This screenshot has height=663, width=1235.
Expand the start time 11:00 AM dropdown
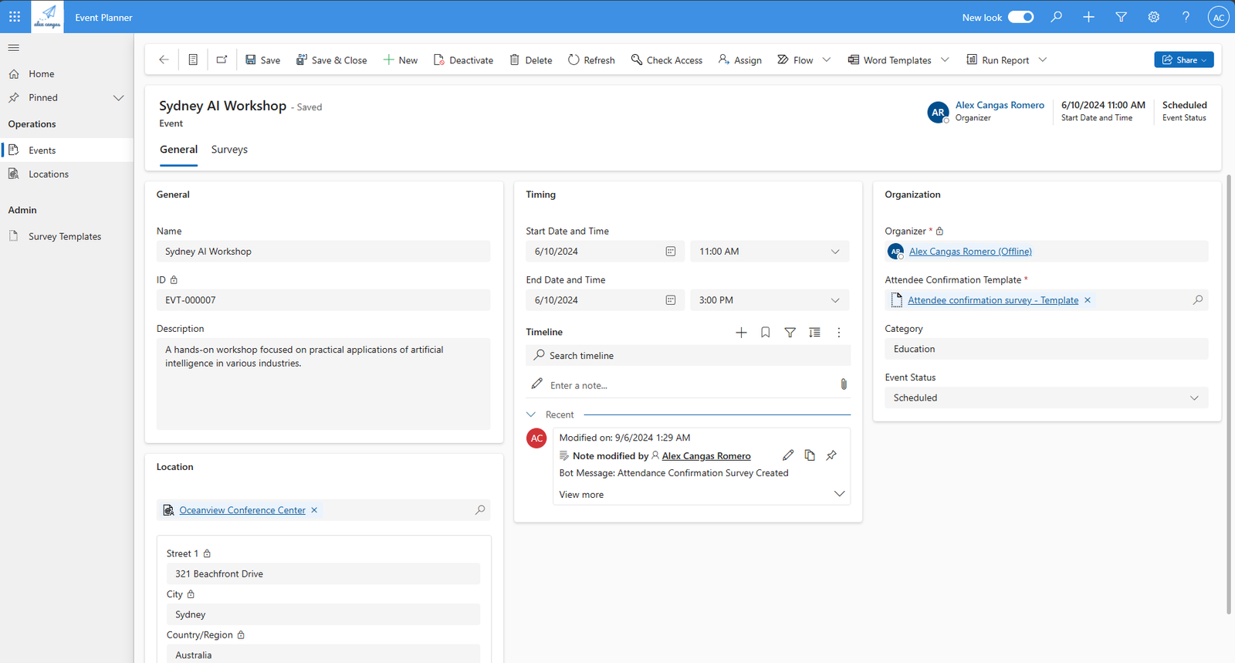coord(834,252)
